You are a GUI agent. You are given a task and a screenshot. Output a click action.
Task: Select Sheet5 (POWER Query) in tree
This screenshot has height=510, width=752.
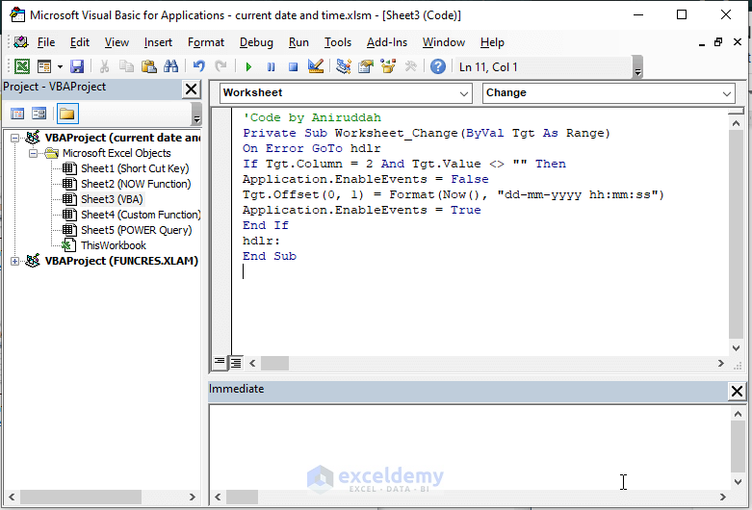coord(136,230)
